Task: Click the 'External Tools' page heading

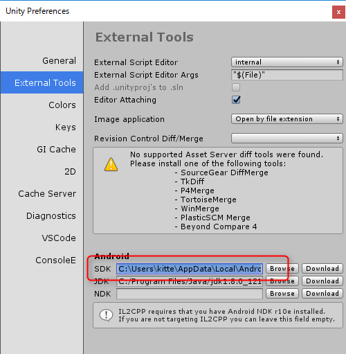Action: click(145, 37)
